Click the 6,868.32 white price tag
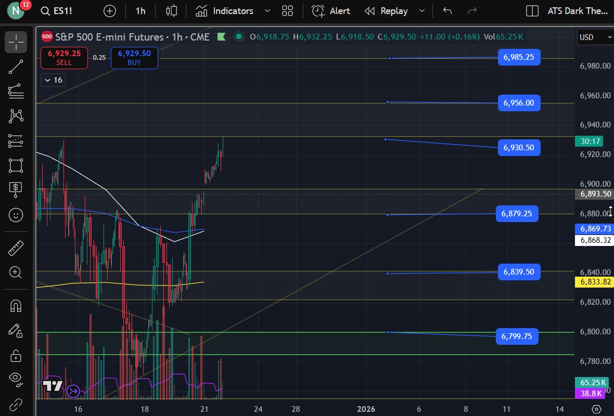This screenshot has height=416, width=614. 595,240
